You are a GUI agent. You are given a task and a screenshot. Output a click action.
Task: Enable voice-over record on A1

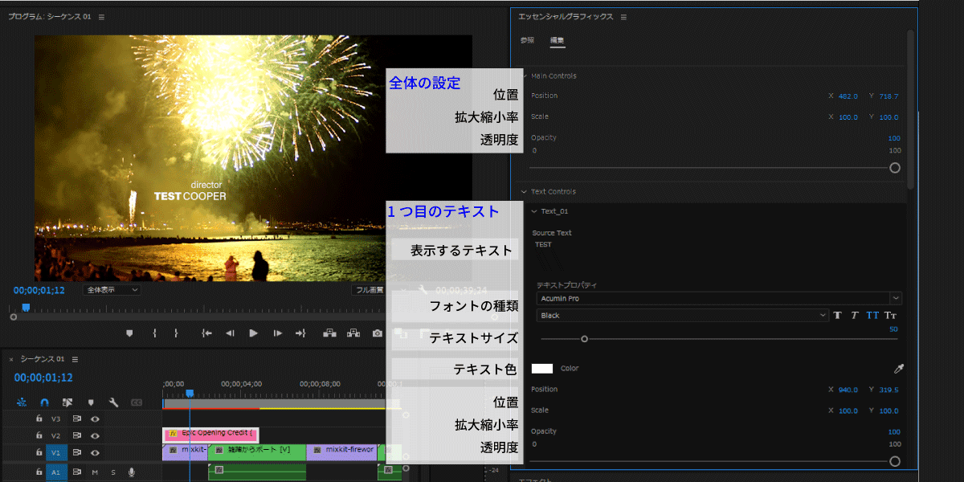pyautogui.click(x=131, y=472)
